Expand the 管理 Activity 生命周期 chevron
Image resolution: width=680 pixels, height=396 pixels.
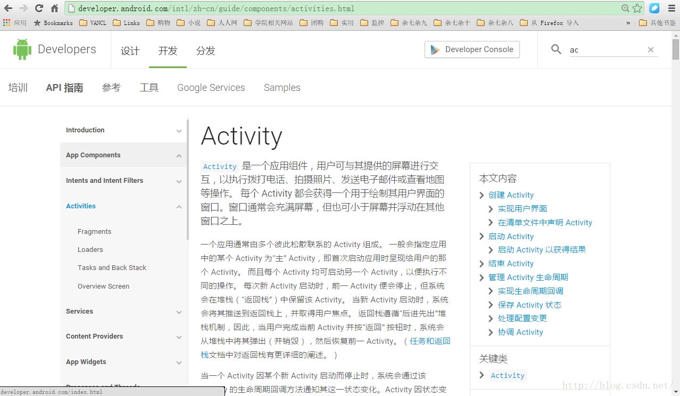pos(482,277)
